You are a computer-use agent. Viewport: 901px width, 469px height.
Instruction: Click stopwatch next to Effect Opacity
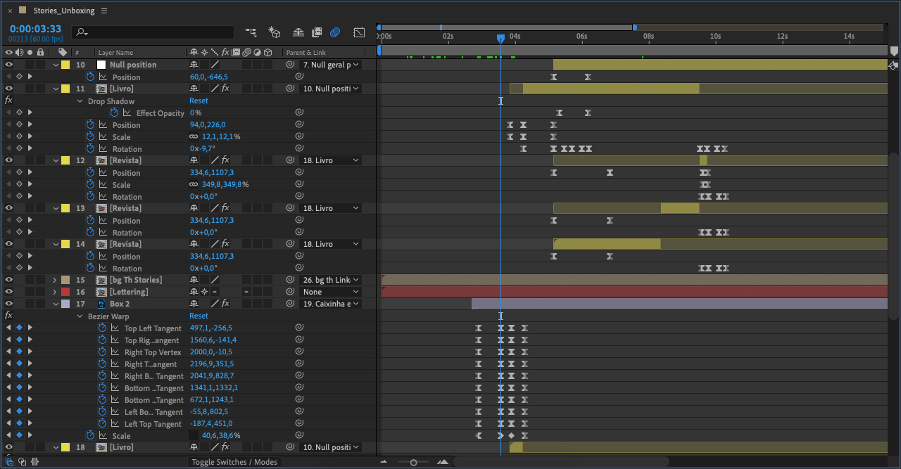(x=114, y=113)
